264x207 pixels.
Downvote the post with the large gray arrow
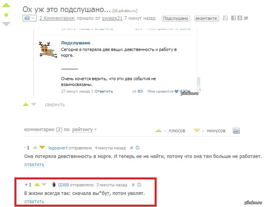(6, 24)
